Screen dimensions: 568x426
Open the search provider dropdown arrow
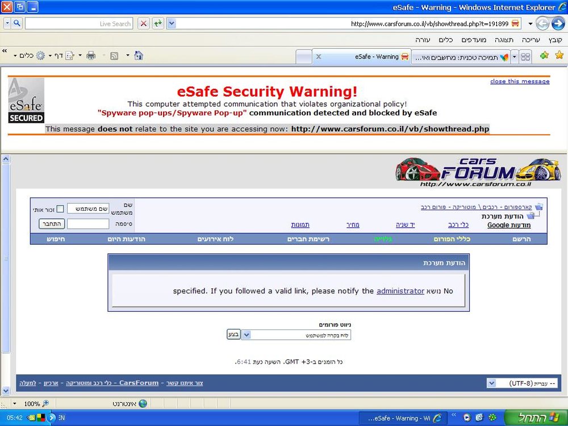[x=7, y=23]
